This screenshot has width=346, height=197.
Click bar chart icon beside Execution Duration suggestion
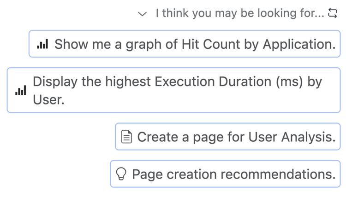click(21, 91)
